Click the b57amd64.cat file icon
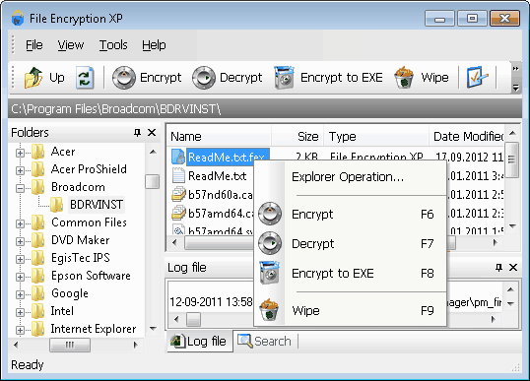Screen dimensions: 530x381 click(x=178, y=213)
